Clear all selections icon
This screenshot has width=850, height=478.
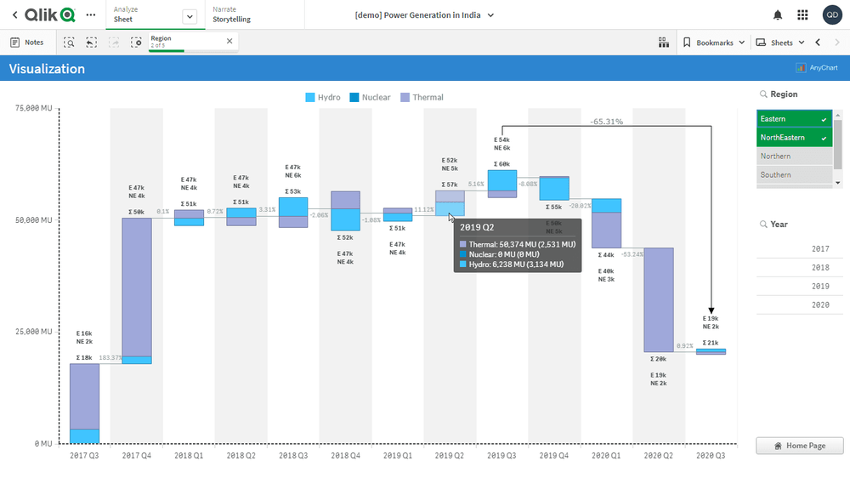pos(136,43)
